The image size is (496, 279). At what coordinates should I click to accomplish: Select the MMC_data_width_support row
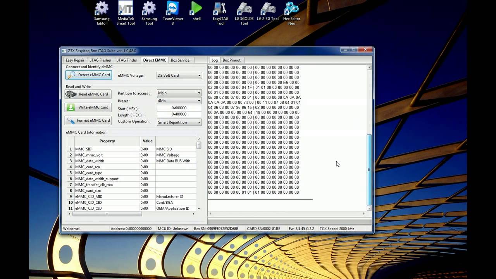click(132, 179)
